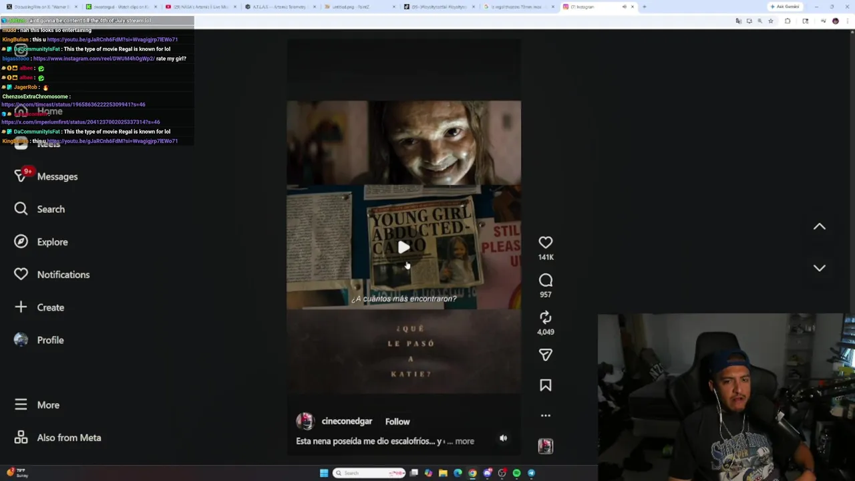The image size is (855, 481).
Task: Click the plus Create icon
Action: 21,307
